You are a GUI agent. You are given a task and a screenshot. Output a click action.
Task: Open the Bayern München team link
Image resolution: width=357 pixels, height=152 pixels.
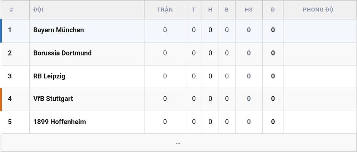[x=59, y=30]
